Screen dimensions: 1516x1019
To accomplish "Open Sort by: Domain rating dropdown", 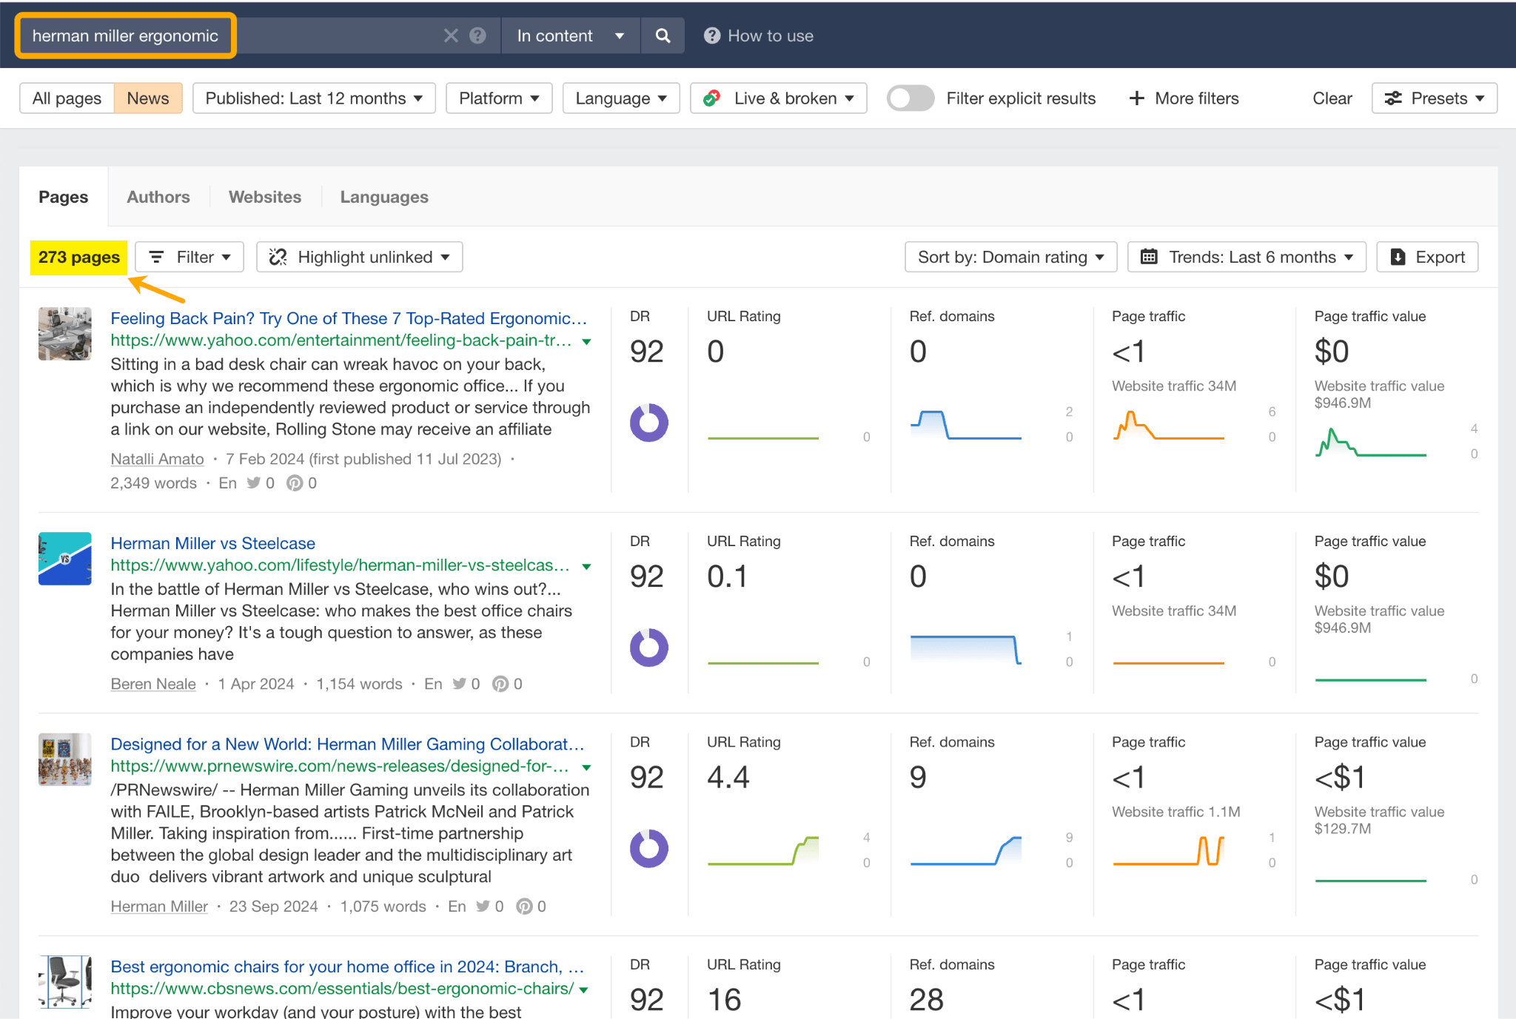I will tap(1011, 257).
